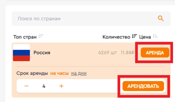Sort by 'Количество' sort icon
Viewport: 175px width, 102px height.
click(x=135, y=36)
